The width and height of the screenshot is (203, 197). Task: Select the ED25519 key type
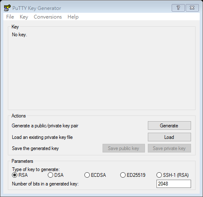133,175
